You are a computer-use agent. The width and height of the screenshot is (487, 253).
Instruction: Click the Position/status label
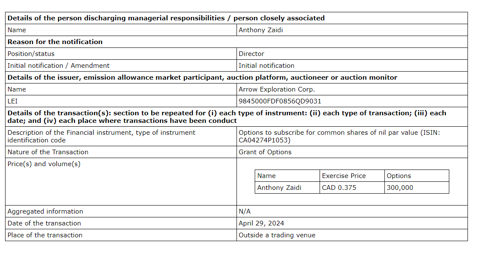tap(31, 54)
